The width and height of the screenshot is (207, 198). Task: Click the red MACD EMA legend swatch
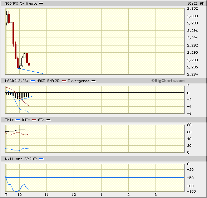click(64, 81)
